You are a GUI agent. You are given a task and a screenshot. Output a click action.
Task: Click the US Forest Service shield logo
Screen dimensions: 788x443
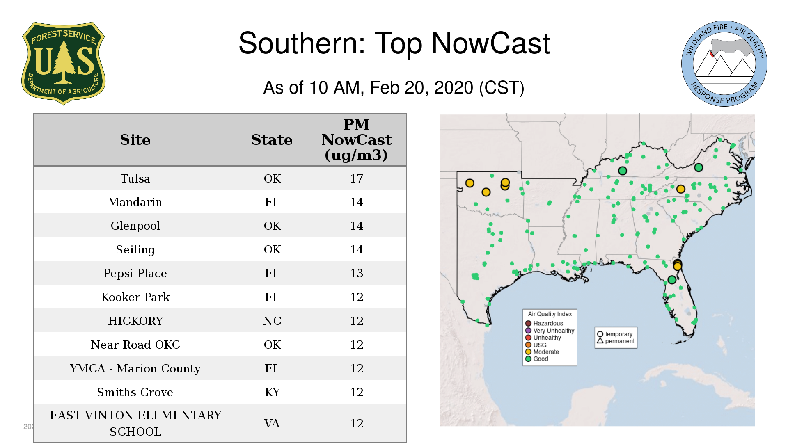tap(63, 63)
